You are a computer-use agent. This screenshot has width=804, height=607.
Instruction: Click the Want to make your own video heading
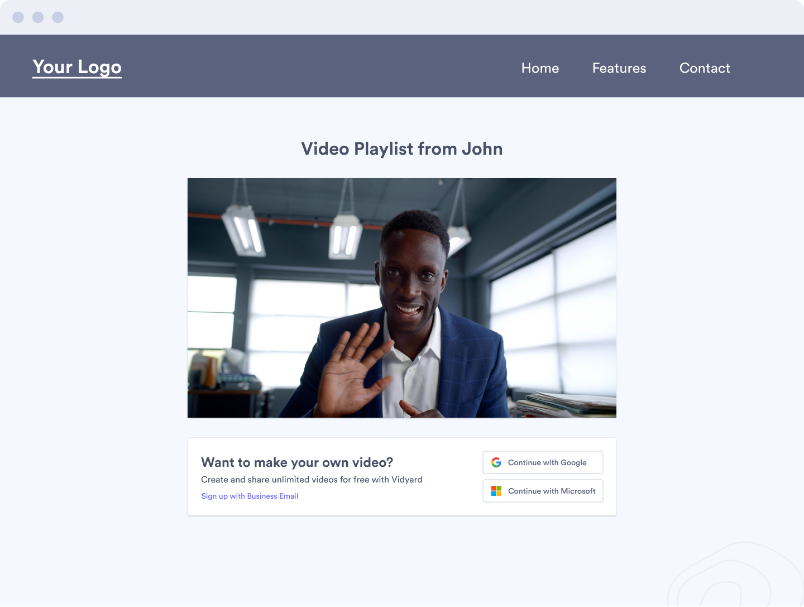(297, 462)
